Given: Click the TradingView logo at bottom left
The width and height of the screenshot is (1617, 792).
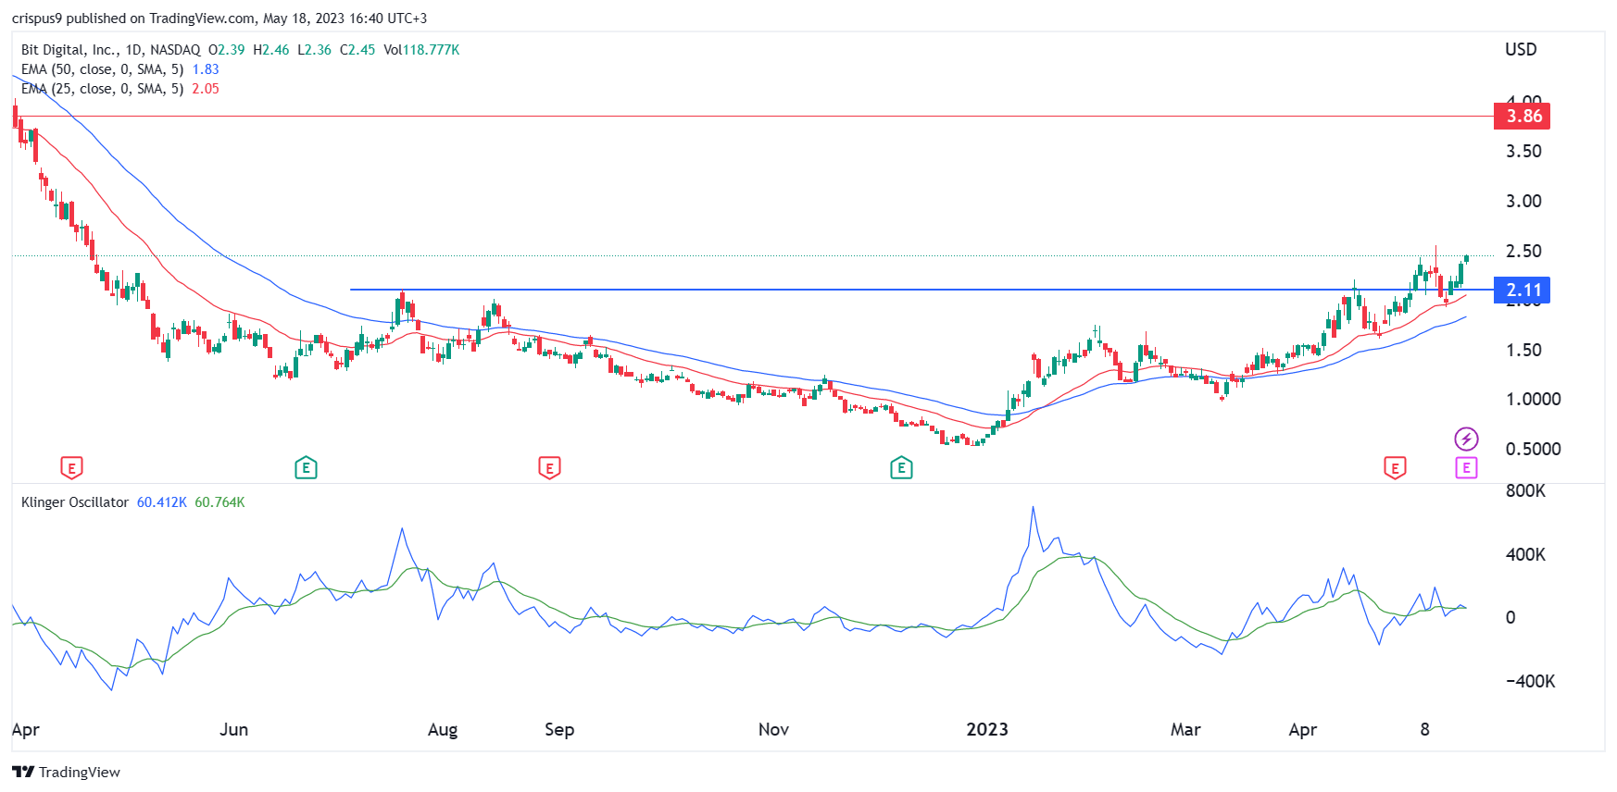Looking at the screenshot, I should [x=67, y=772].
